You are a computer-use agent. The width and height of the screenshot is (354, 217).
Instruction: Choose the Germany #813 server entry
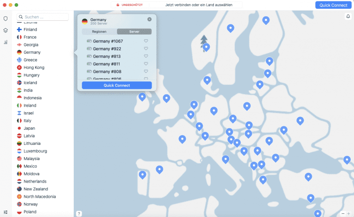(x=107, y=57)
